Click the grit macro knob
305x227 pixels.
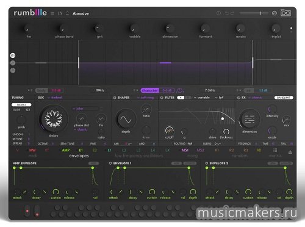click(x=99, y=28)
